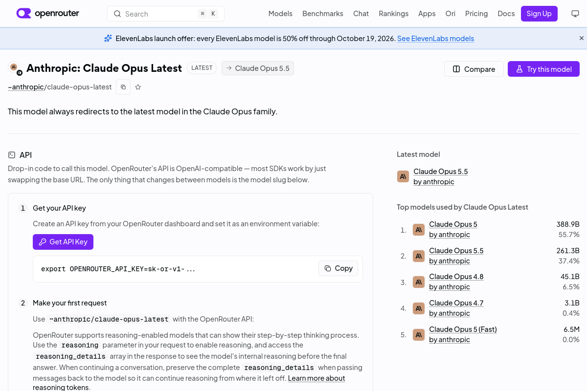Open Learn more about reasoning tokens link
This screenshot has width=587, height=391.
pyautogui.click(x=316, y=378)
